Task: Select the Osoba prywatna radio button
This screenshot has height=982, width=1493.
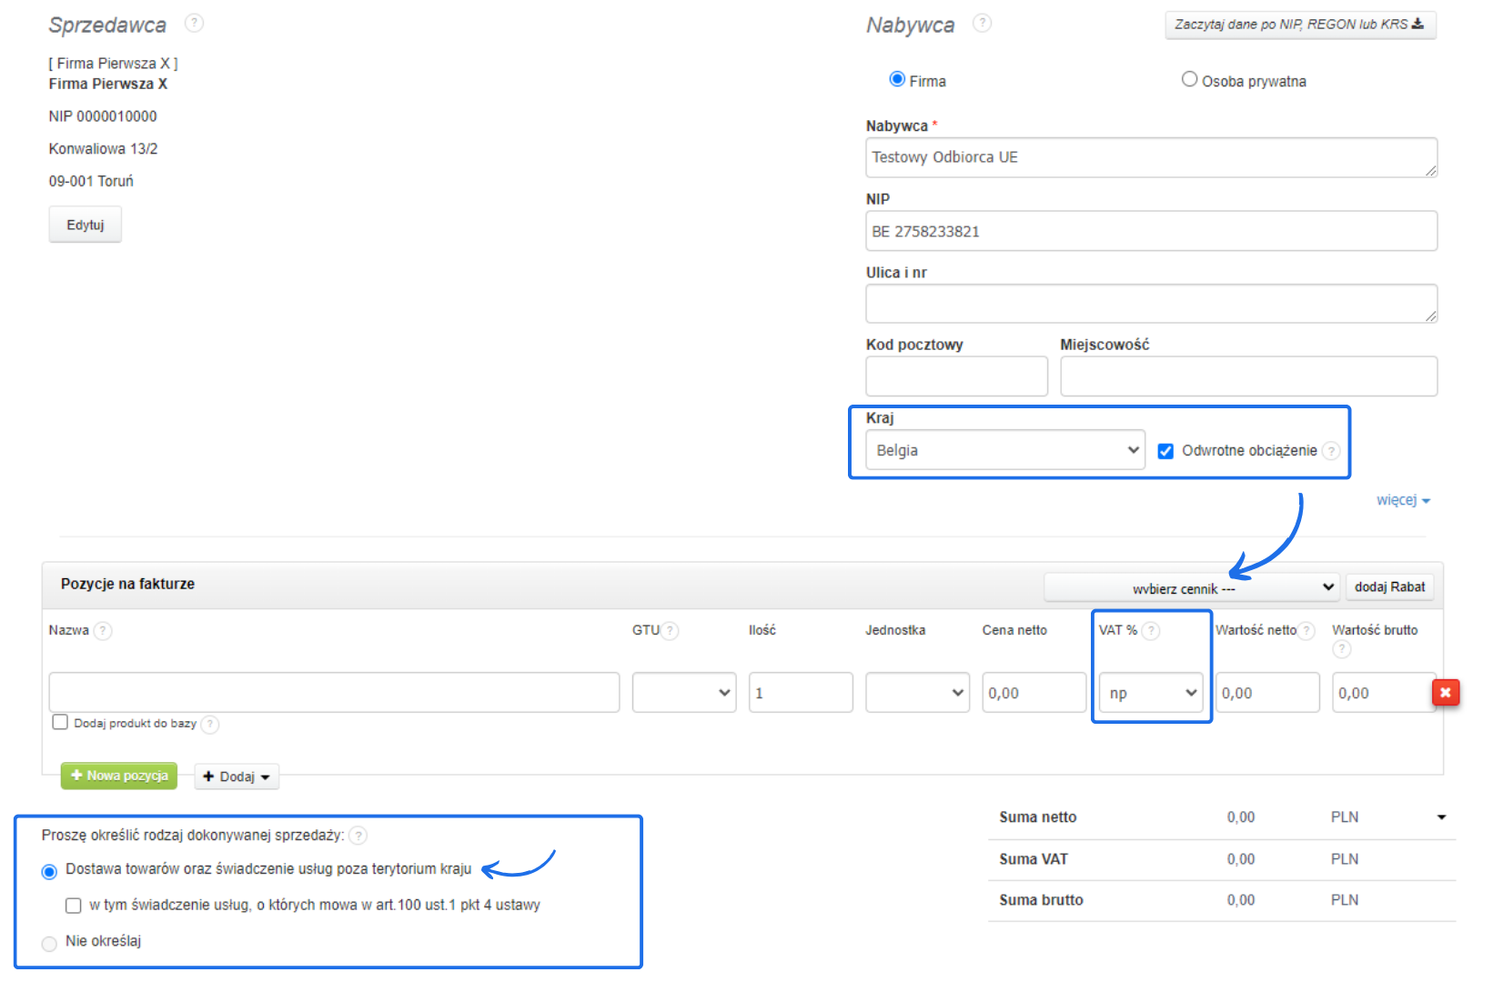Action: pyautogui.click(x=1189, y=80)
